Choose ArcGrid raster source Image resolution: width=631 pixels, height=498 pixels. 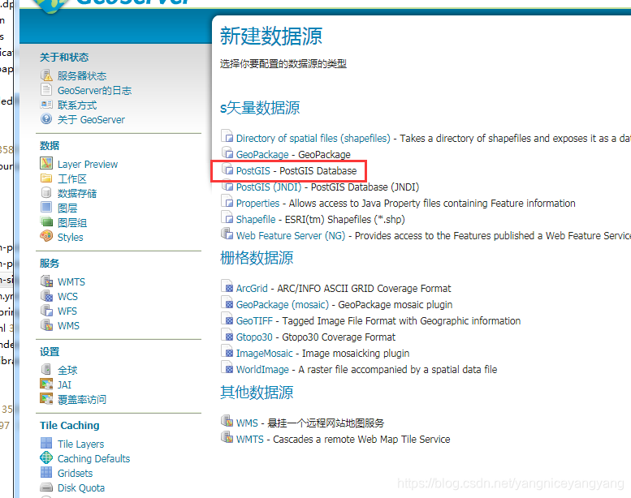pos(252,288)
